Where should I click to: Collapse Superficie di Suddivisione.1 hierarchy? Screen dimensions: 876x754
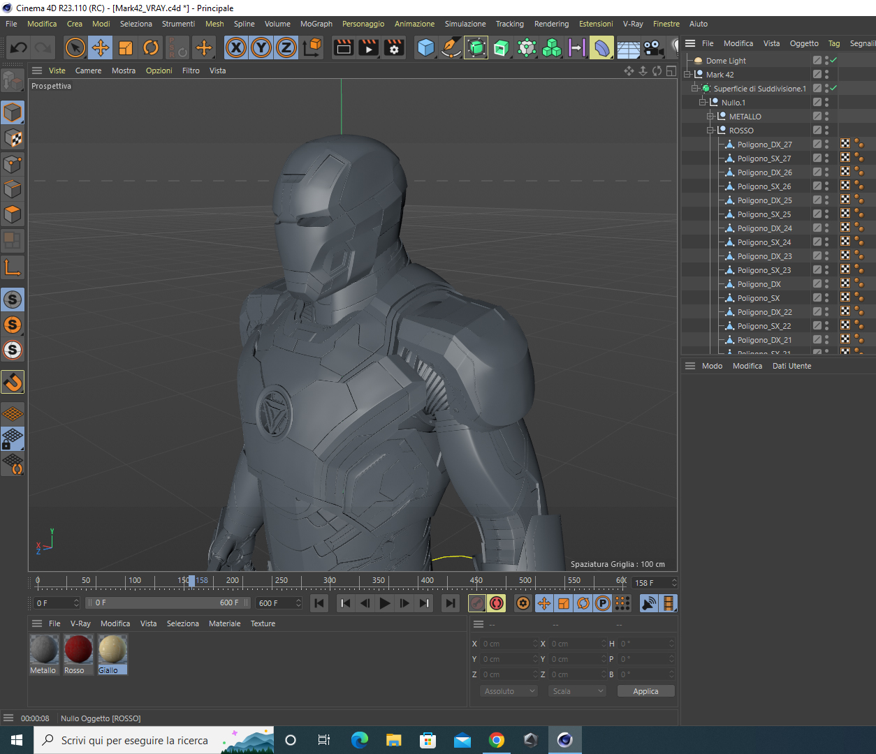695,89
